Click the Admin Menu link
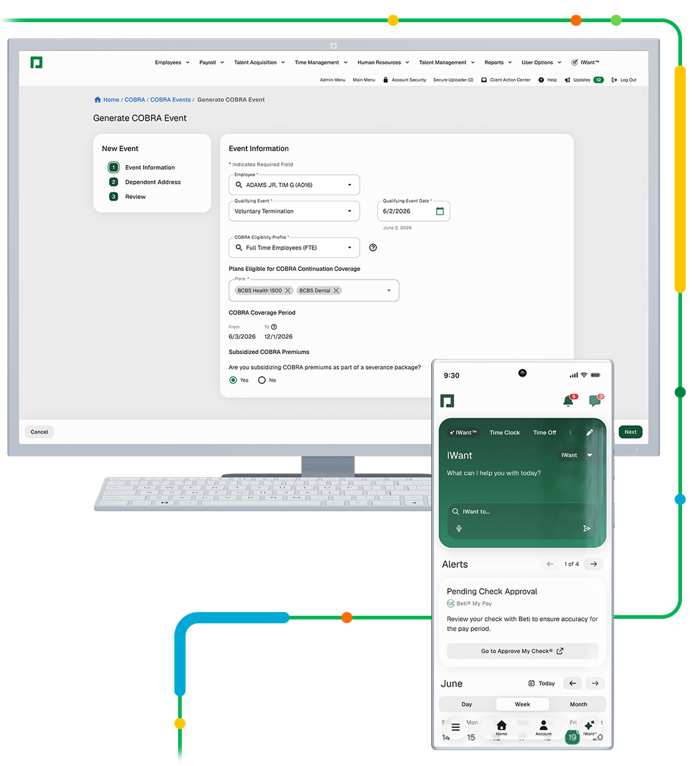This screenshot has width=695, height=766. pyautogui.click(x=333, y=80)
